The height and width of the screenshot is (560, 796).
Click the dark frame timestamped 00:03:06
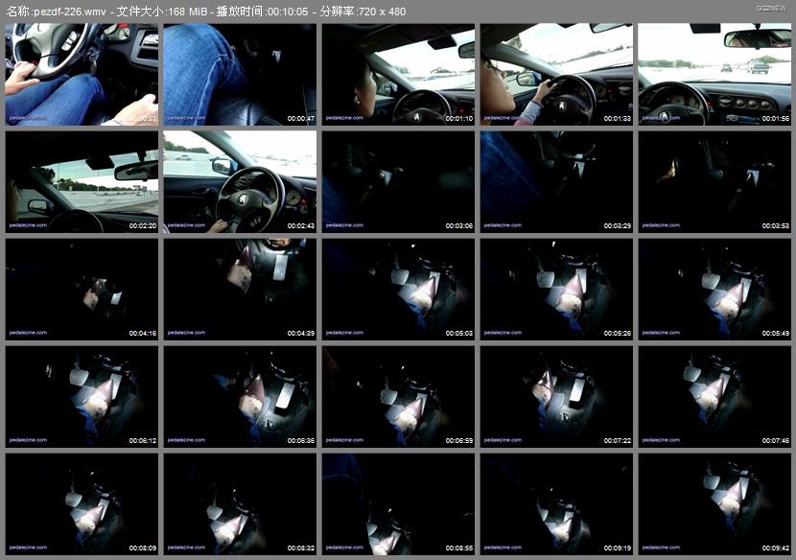(x=398, y=182)
